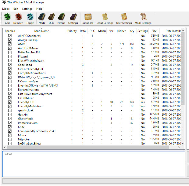This screenshot has height=186, width=189.
Task: Toggle the NoDirtyLensEffect checkbox
Action: click(x=10, y=143)
